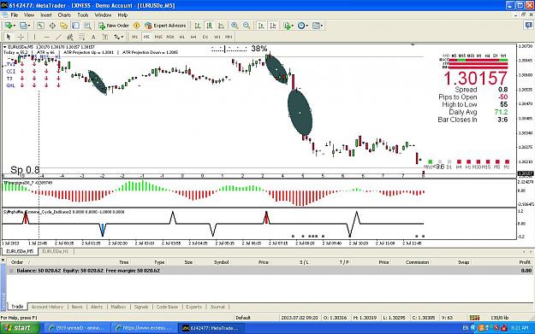The height and width of the screenshot is (334, 535).
Task: Zoom out on the chart
Action: [247, 26]
